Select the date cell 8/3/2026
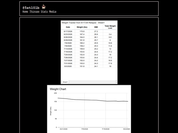The width and height of the screenshot is (178, 133). click(x=68, y=66)
